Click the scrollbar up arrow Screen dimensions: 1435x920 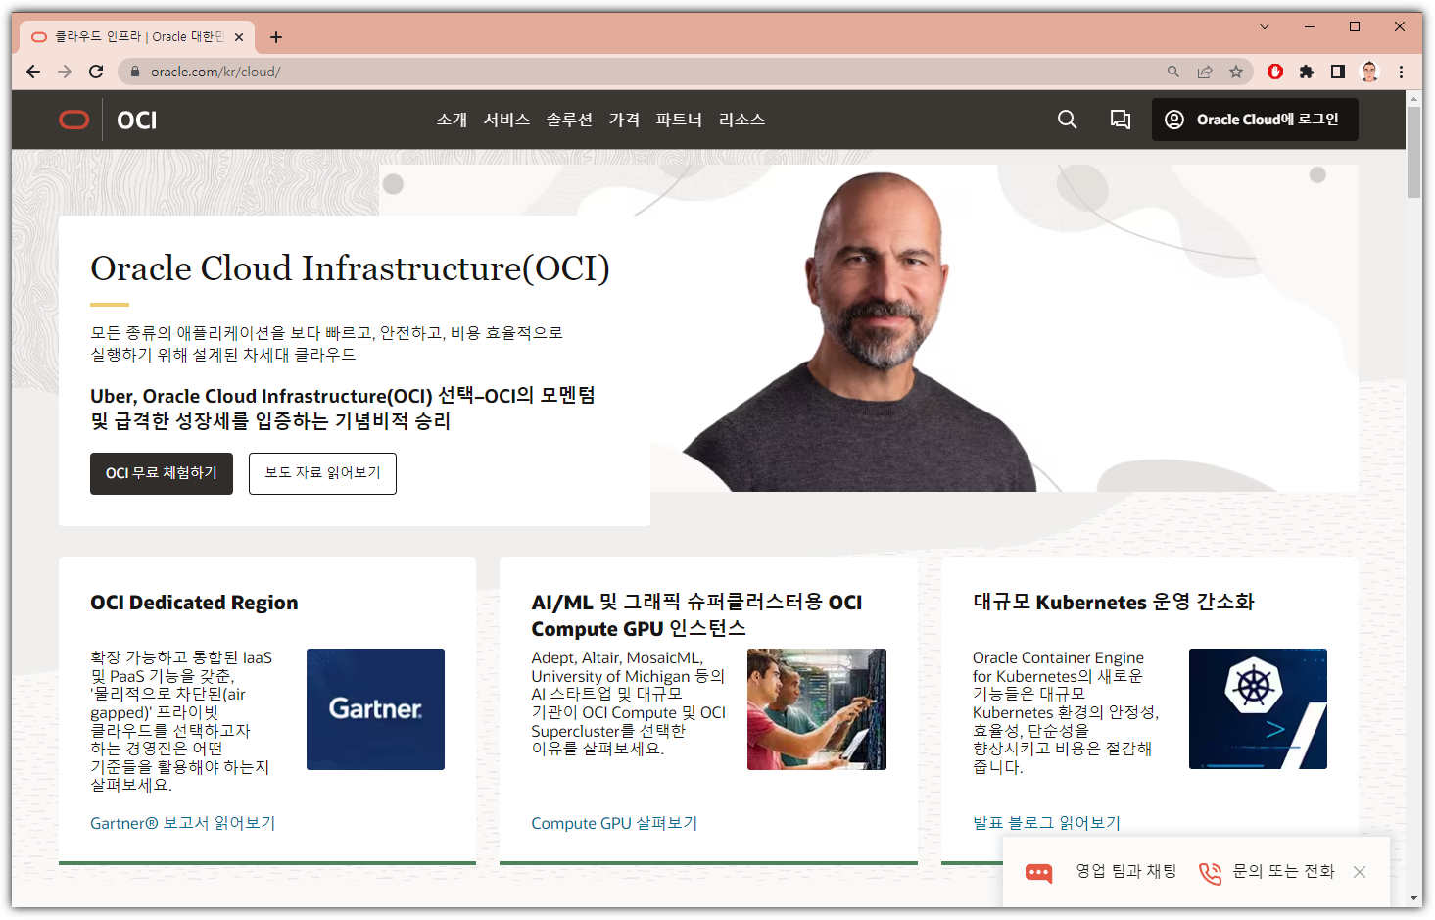pos(1413,98)
